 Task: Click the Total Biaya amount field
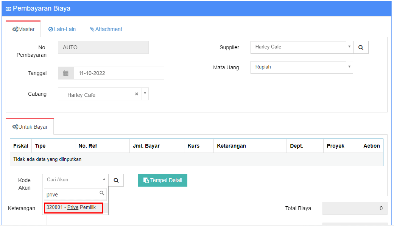point(354,208)
